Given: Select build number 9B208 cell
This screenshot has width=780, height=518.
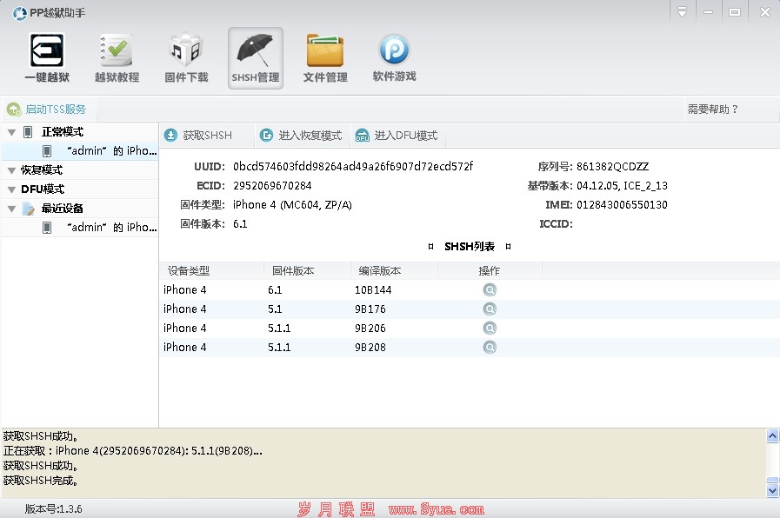Looking at the screenshot, I should point(370,347).
